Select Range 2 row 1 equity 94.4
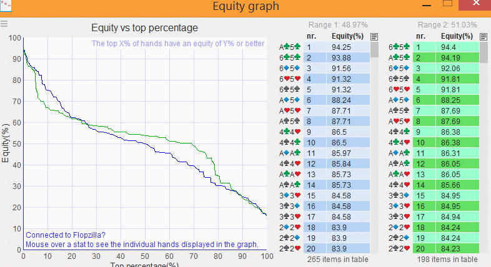Image resolution: width=491 pixels, height=267 pixels. pos(457,47)
